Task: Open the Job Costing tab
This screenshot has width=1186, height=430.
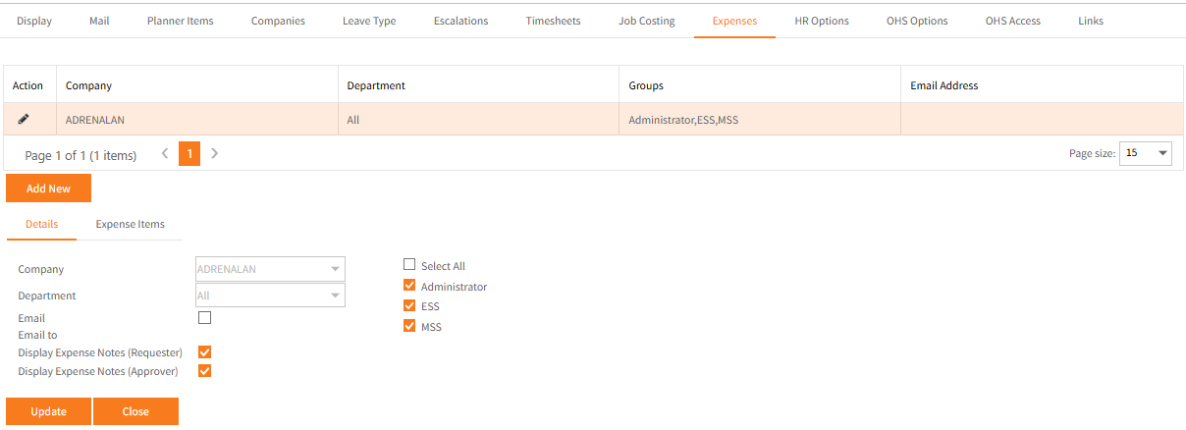Action: coord(646,21)
